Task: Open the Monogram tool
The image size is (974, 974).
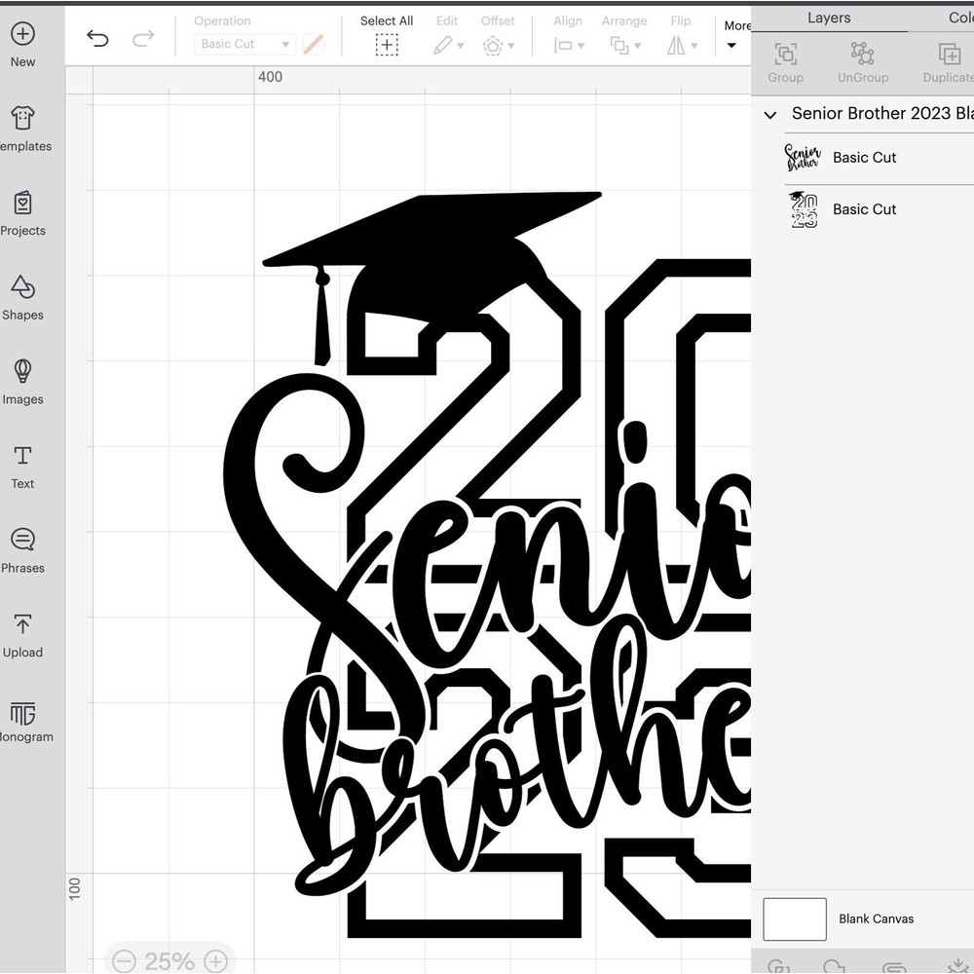Action: 22,714
